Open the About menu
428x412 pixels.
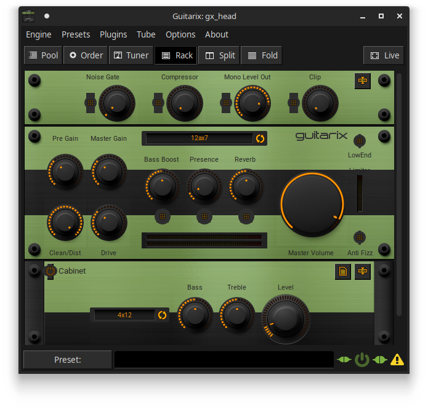tap(216, 34)
